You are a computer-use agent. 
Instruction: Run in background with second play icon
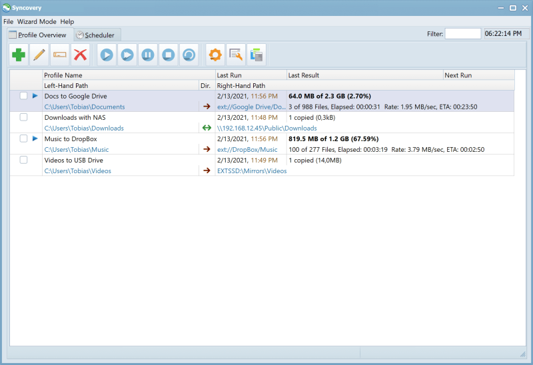(x=127, y=55)
